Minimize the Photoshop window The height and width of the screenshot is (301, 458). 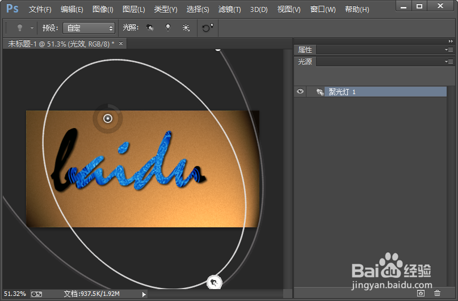click(404, 6)
